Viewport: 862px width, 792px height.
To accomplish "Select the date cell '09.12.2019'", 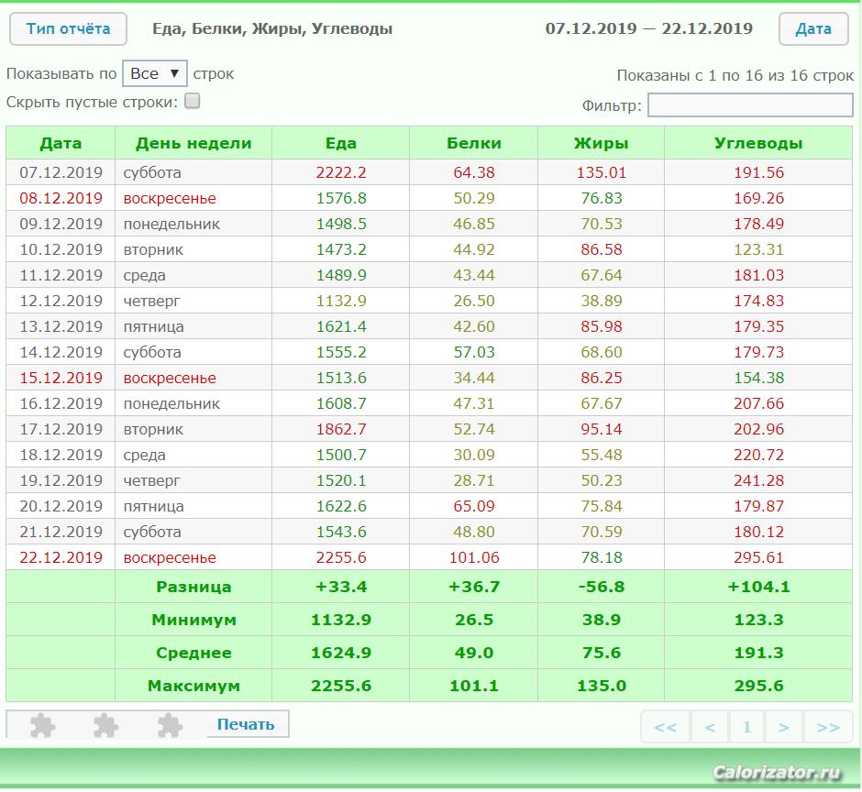I will pos(61,224).
